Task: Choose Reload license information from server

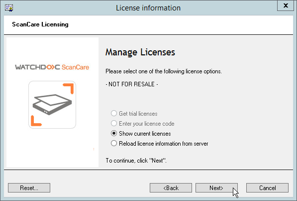Action: point(114,143)
